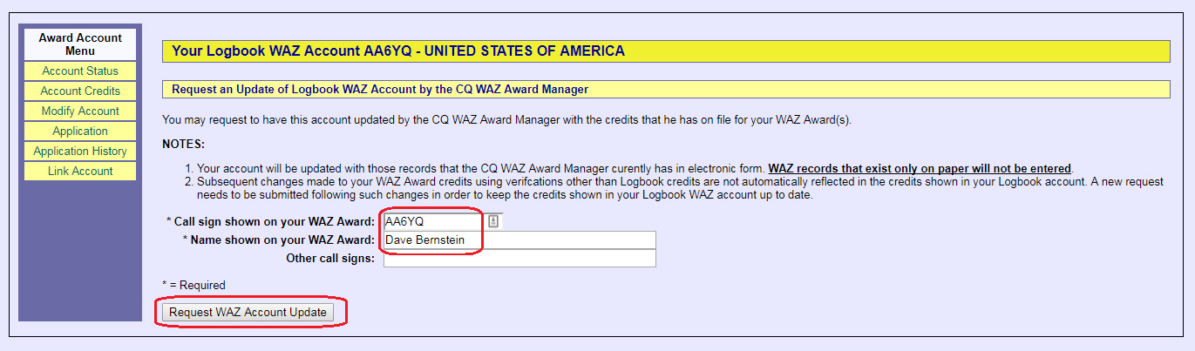Click the underlined paper records warning text
The width and height of the screenshot is (1195, 351).
click(920, 168)
